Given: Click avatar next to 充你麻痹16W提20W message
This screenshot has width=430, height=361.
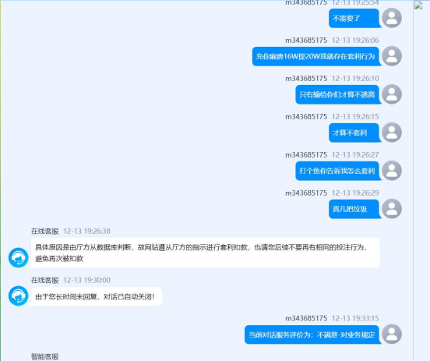Looking at the screenshot, I should pos(392,56).
